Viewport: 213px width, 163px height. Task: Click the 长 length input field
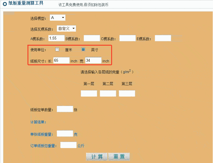[x=61, y=61]
